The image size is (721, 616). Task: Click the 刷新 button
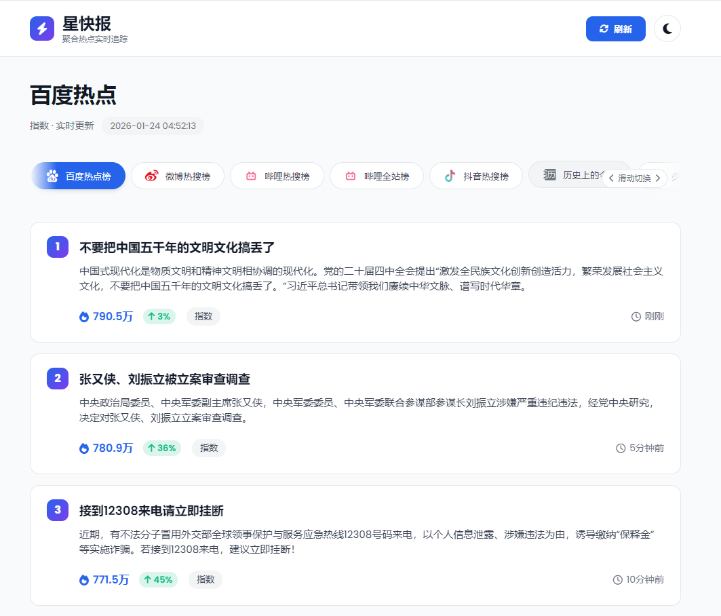click(x=615, y=28)
